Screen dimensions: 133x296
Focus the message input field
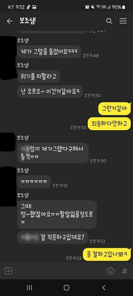click(x=59, y=271)
